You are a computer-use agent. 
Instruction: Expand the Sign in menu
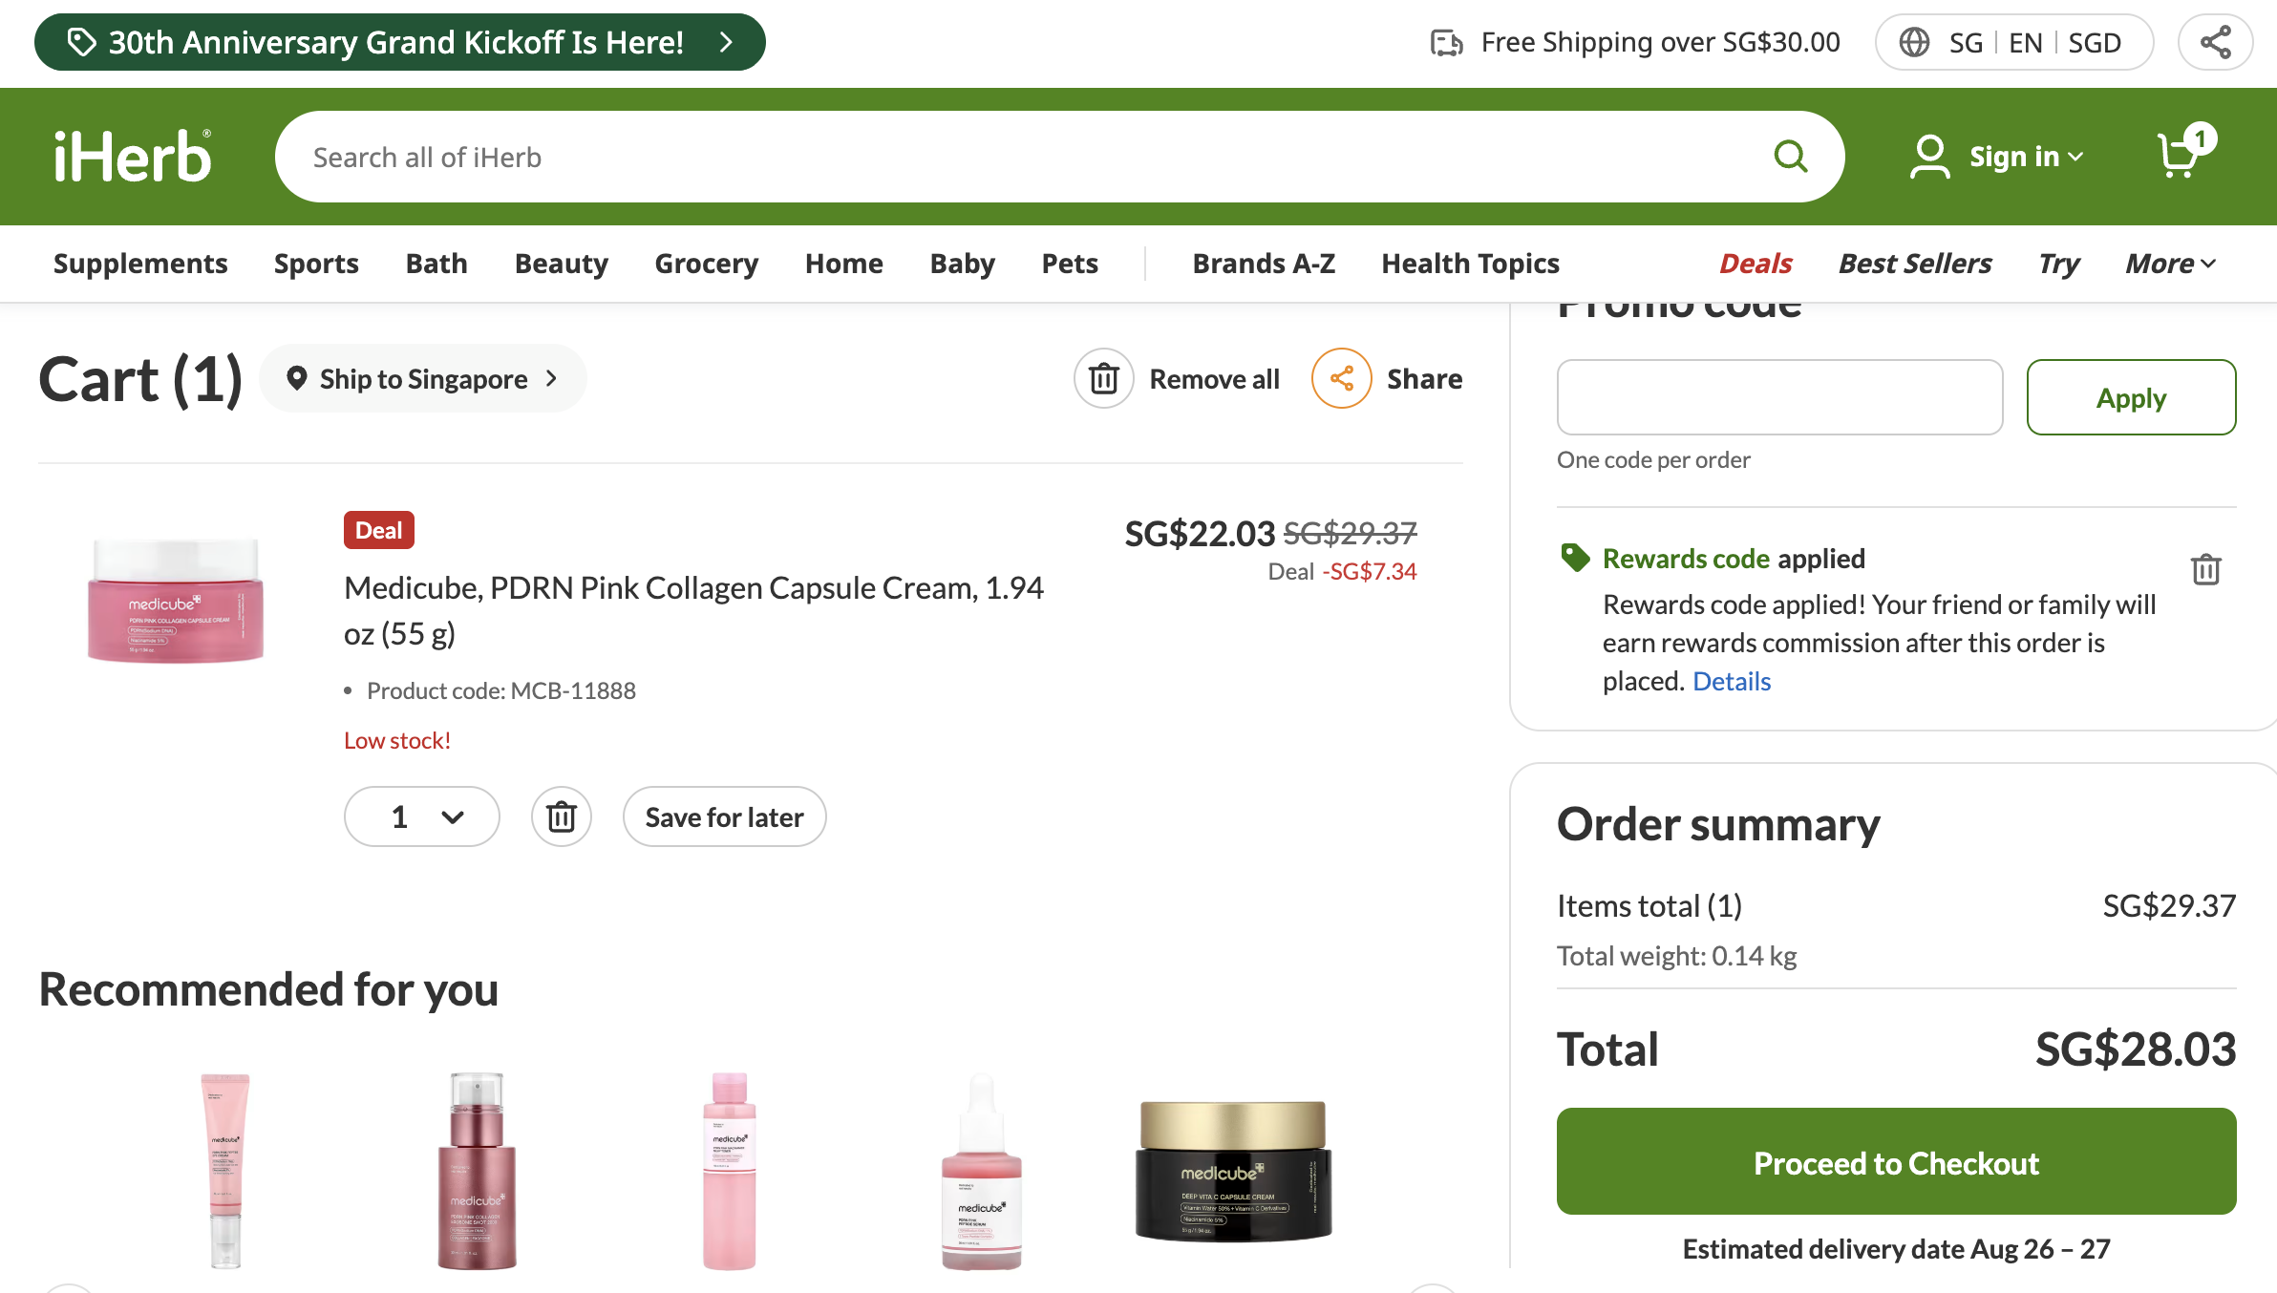click(1996, 157)
